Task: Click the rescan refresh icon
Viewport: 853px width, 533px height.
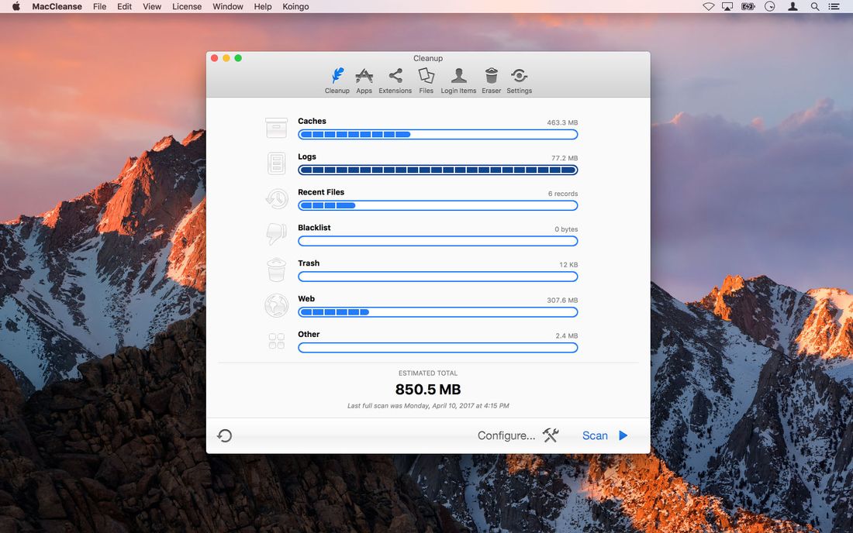Action: [x=225, y=435]
